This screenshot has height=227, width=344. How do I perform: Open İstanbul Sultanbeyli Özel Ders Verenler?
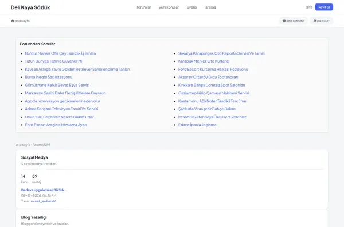pyautogui.click(x=212, y=117)
